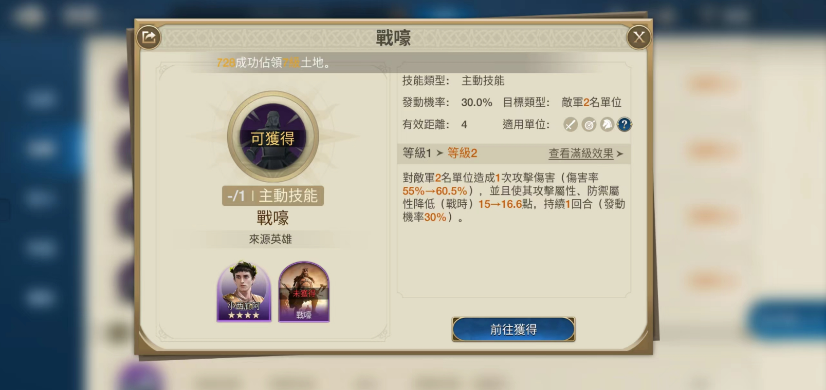Open the blue question mark help icon

[x=625, y=125]
